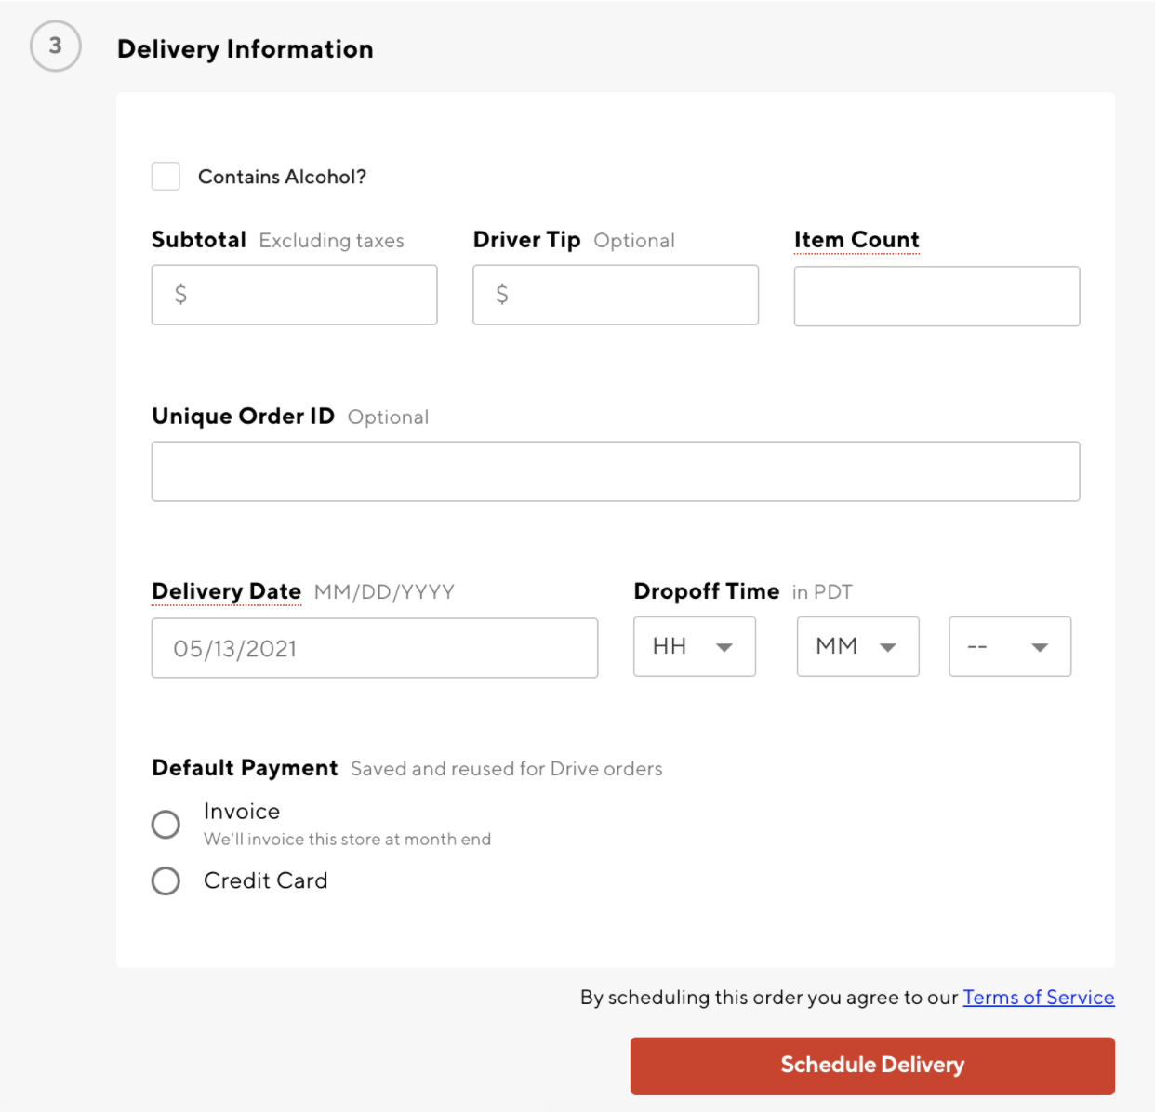Expand the minute selector chevron

[889, 648]
